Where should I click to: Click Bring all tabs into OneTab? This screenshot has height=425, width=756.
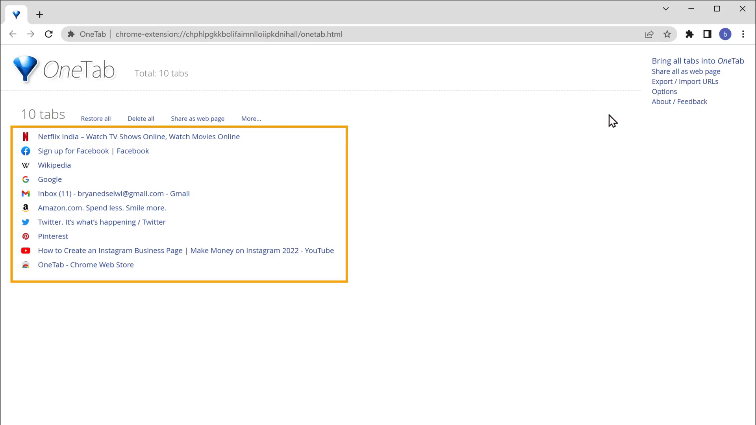698,61
